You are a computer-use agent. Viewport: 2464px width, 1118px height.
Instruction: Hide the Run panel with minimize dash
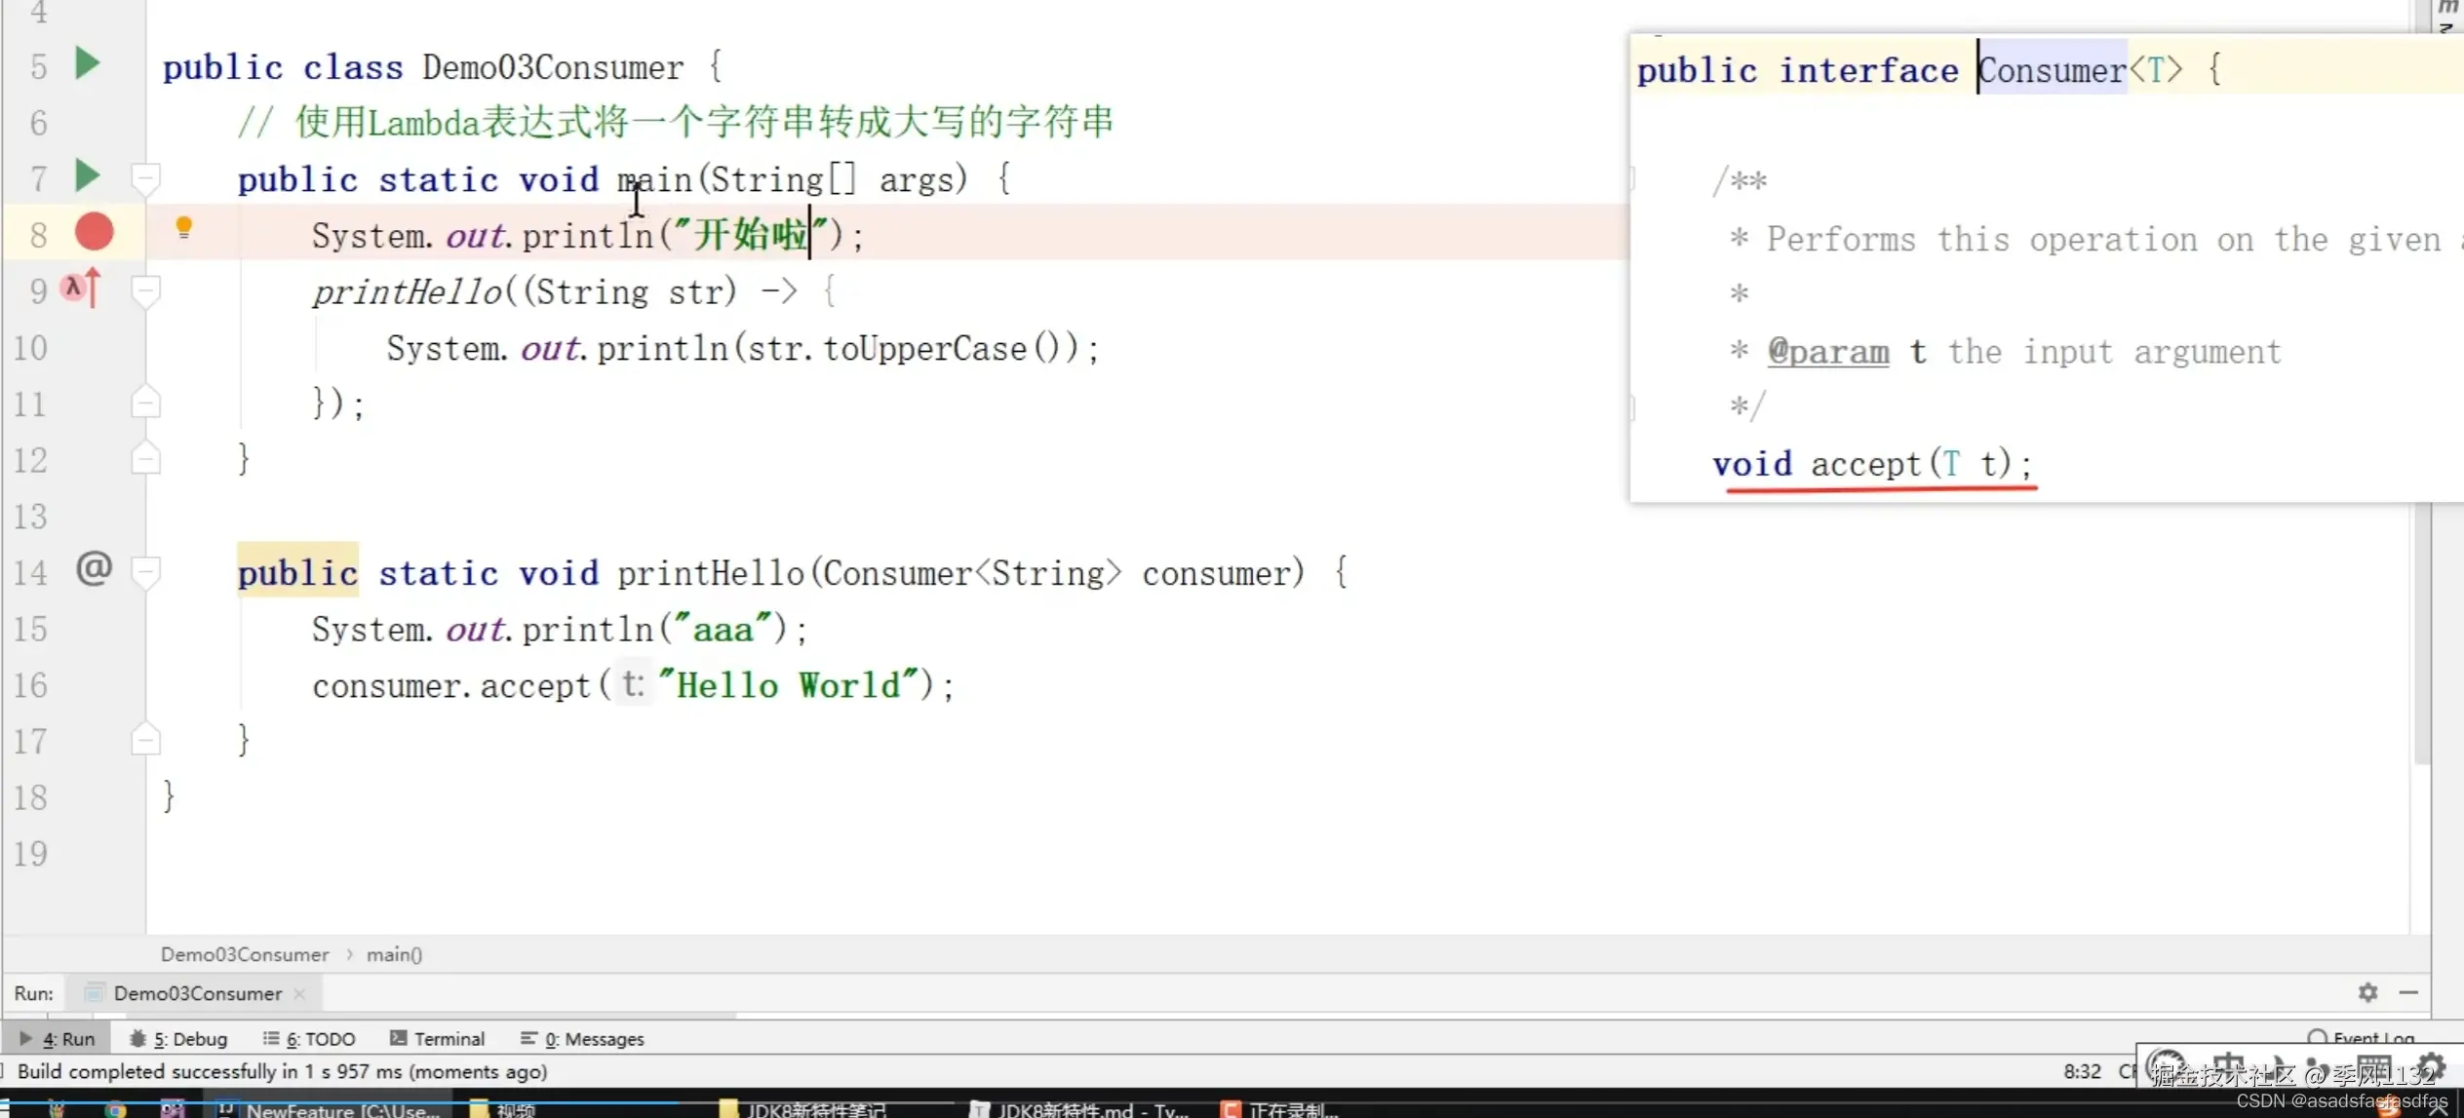2408,992
